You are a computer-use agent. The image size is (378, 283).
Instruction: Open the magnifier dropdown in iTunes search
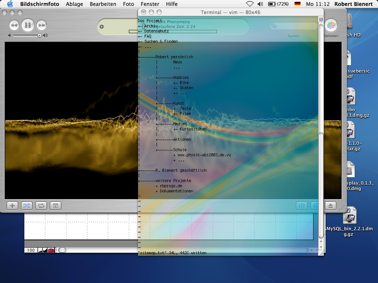pos(274,25)
